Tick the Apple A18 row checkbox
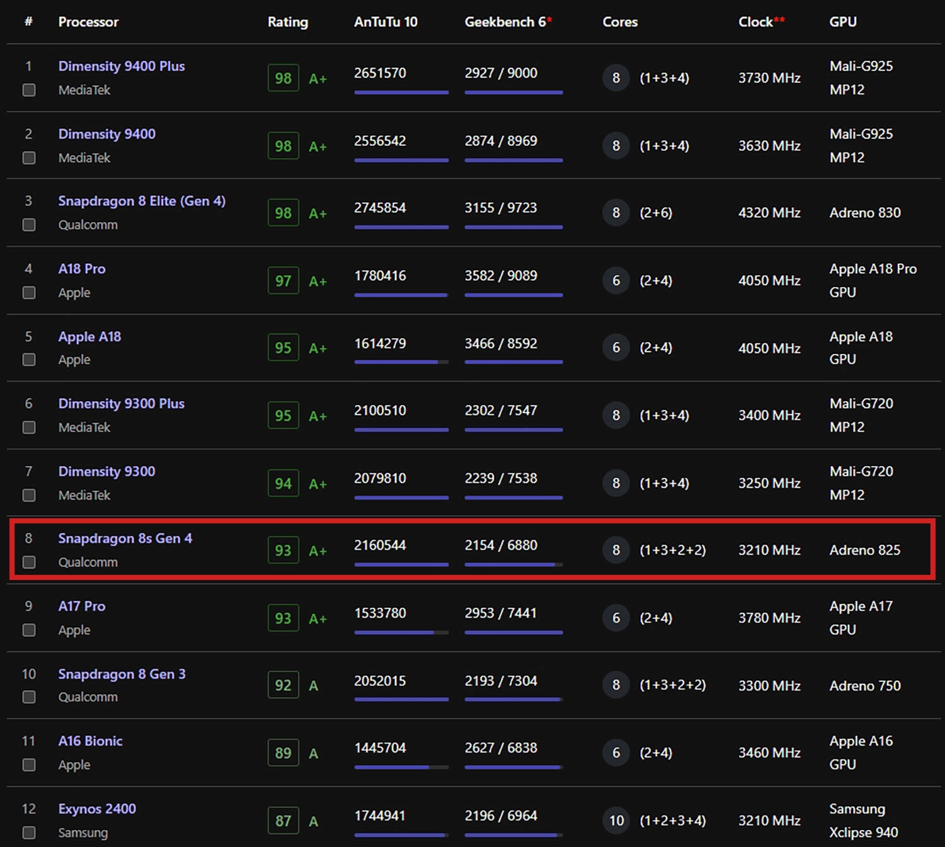 point(29,360)
